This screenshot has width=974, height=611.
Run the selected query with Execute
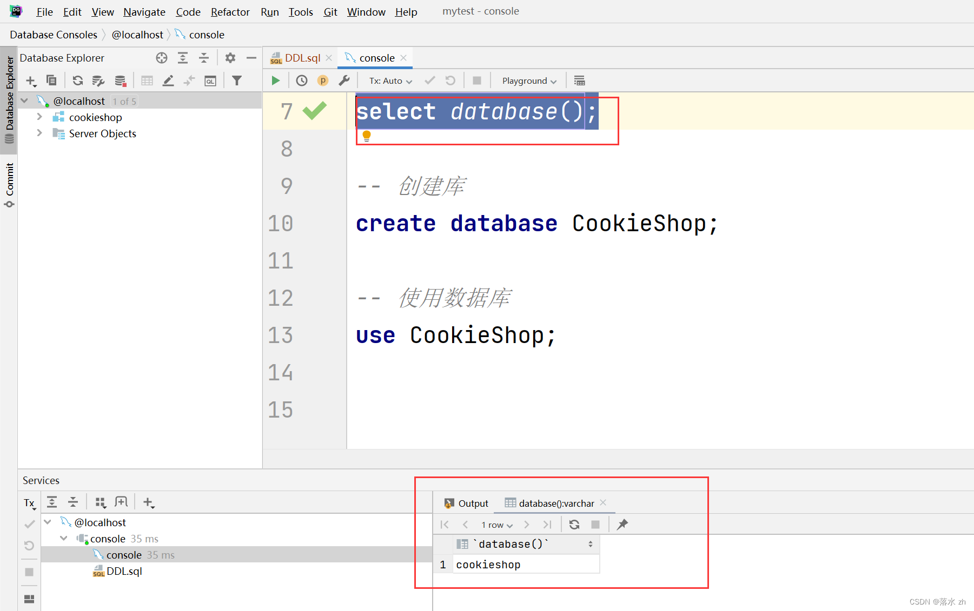click(276, 80)
